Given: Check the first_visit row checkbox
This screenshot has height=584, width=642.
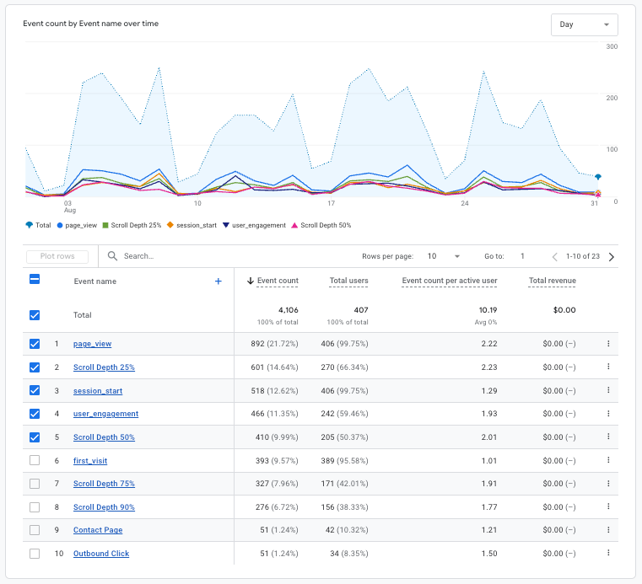Looking at the screenshot, I should [x=35, y=461].
